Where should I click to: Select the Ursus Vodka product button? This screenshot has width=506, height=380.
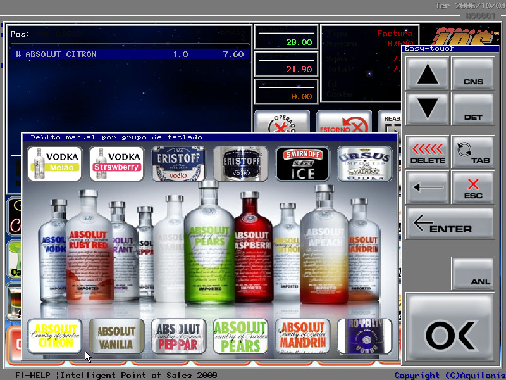click(x=364, y=163)
